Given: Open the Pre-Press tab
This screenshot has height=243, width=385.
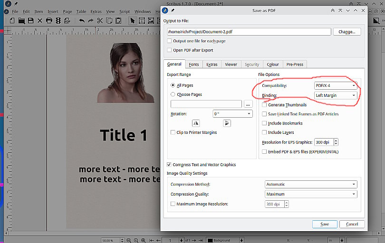Looking at the screenshot, I should tap(295, 65).
